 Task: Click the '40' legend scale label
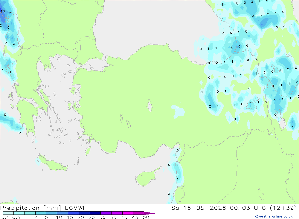pos(124,217)
